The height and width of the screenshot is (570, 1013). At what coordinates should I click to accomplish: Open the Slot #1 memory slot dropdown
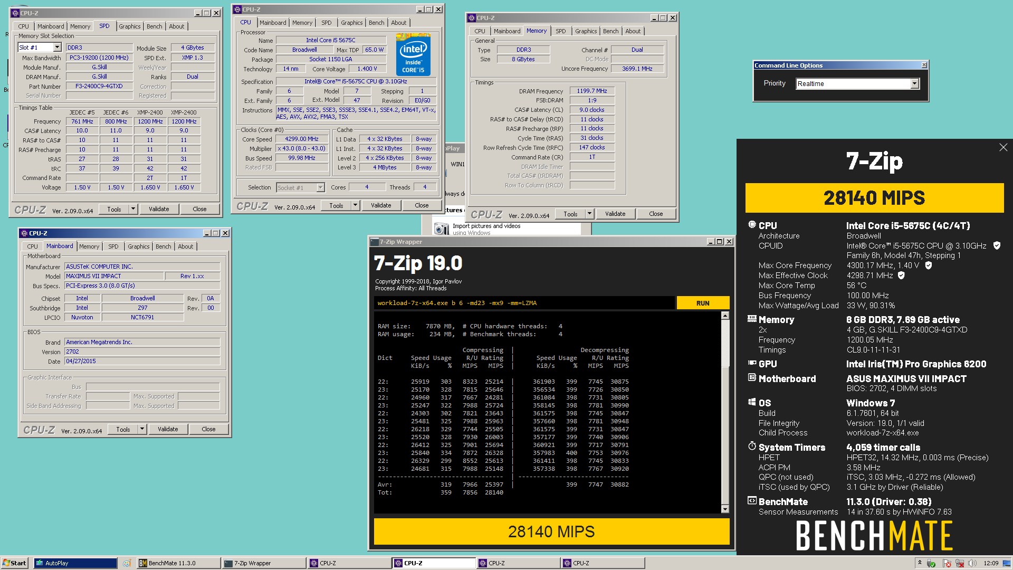point(57,47)
